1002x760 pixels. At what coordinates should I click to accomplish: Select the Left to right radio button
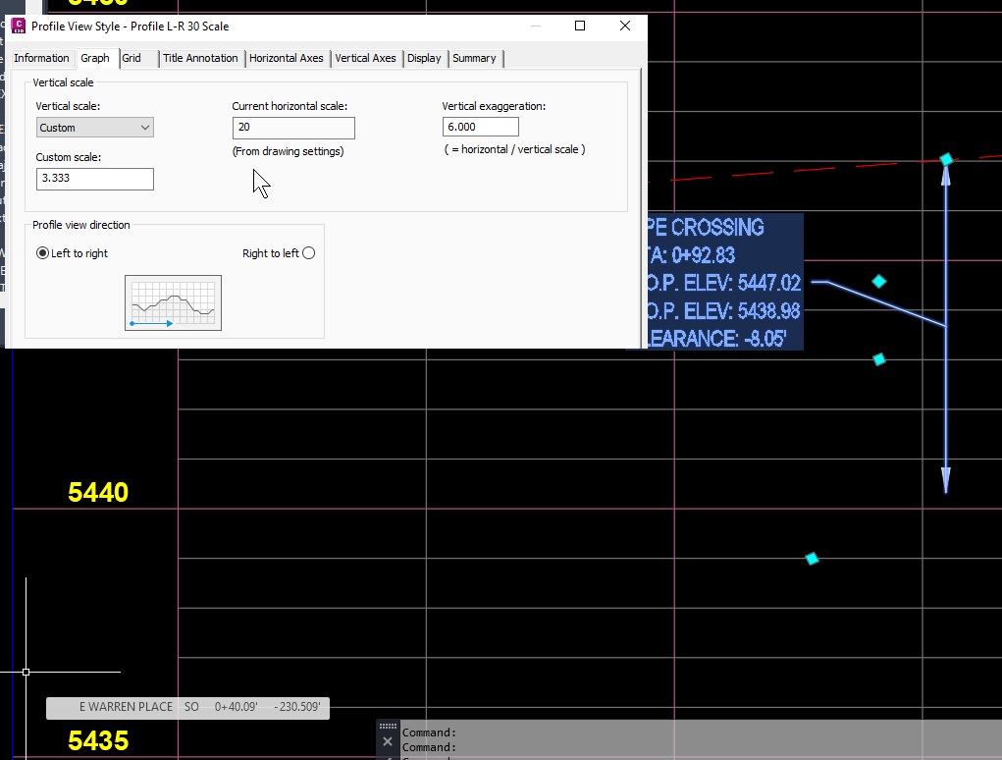click(40, 252)
